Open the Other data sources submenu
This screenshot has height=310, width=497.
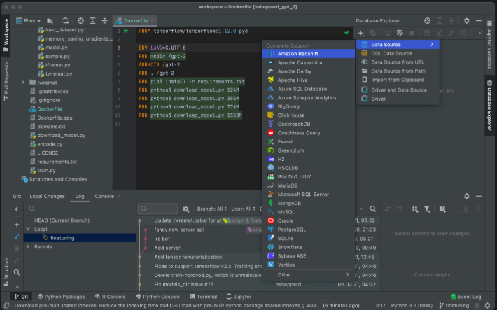pyautogui.click(x=309, y=275)
